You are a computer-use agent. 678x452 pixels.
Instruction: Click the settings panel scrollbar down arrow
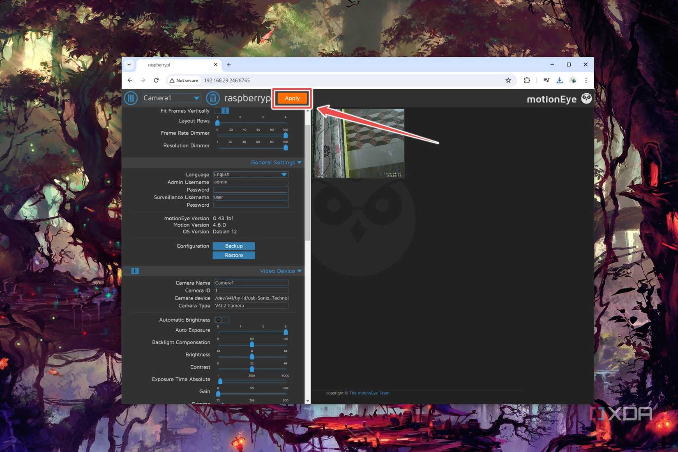pos(307,401)
